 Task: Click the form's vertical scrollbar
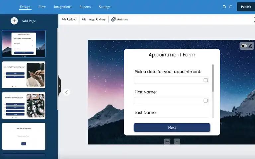(213, 78)
